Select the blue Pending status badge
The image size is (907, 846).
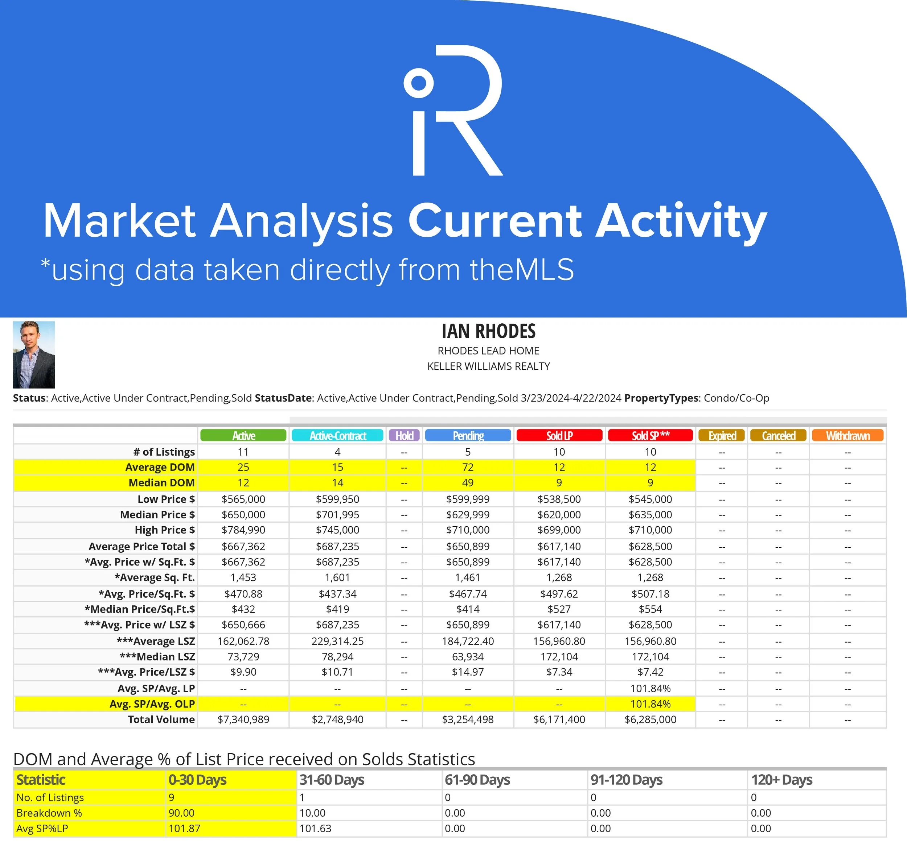(468, 435)
